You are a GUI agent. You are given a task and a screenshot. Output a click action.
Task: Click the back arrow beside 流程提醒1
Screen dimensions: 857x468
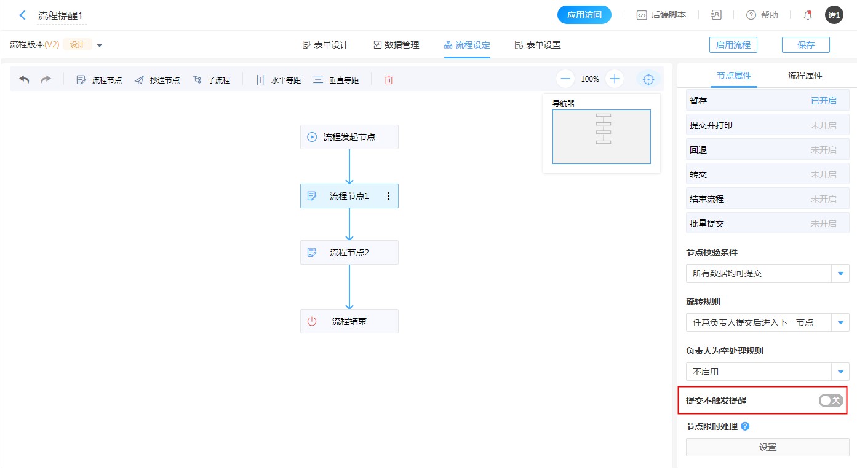click(x=23, y=15)
